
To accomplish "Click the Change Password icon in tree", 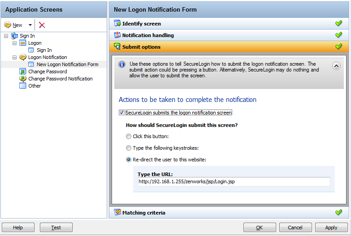I will pyautogui.click(x=23, y=72).
